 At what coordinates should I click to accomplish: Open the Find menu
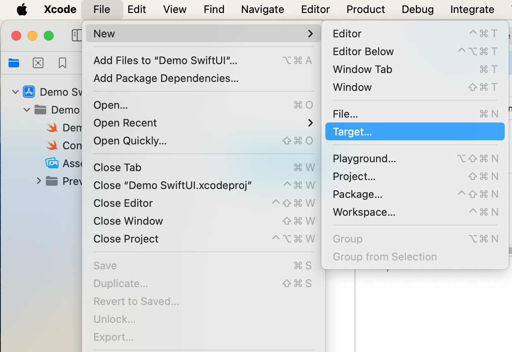(x=214, y=9)
